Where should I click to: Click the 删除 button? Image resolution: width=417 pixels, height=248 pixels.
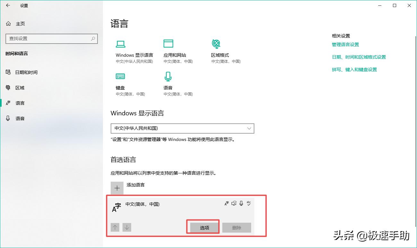[237, 227]
